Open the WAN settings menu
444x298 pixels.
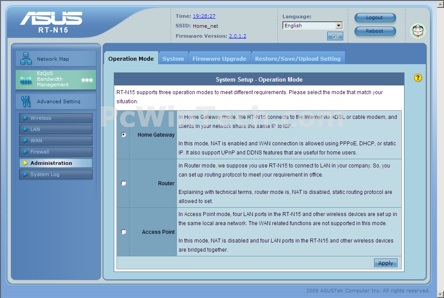pos(56,141)
